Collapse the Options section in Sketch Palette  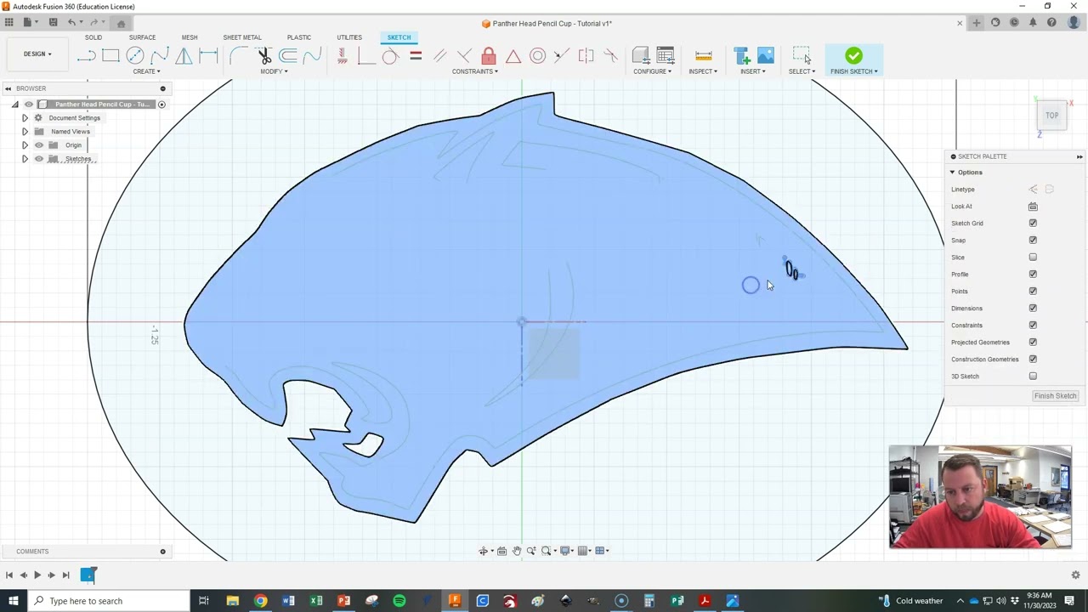coord(952,173)
